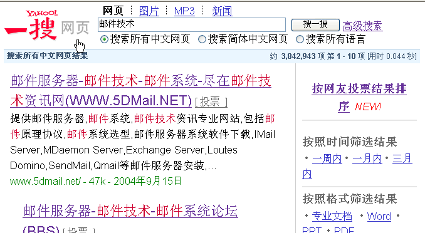Viewport: 425px width, 233px height.
Task: Open the 高级搜索 link
Action: click(x=363, y=26)
